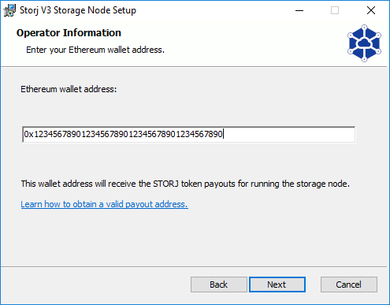
Task: Go to the previous step with Back
Action: 219,285
